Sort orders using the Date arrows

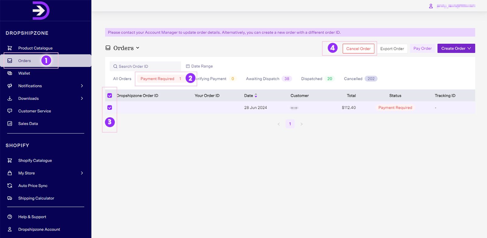(256, 96)
